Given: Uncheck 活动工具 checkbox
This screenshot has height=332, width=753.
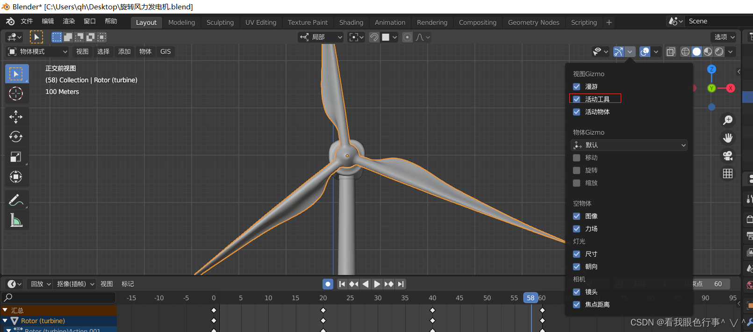Looking at the screenshot, I should pyautogui.click(x=577, y=99).
